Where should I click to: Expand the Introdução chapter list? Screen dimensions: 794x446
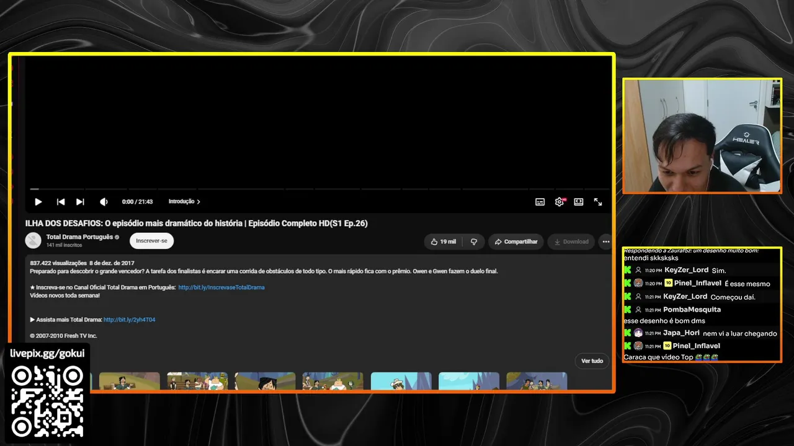[184, 201]
